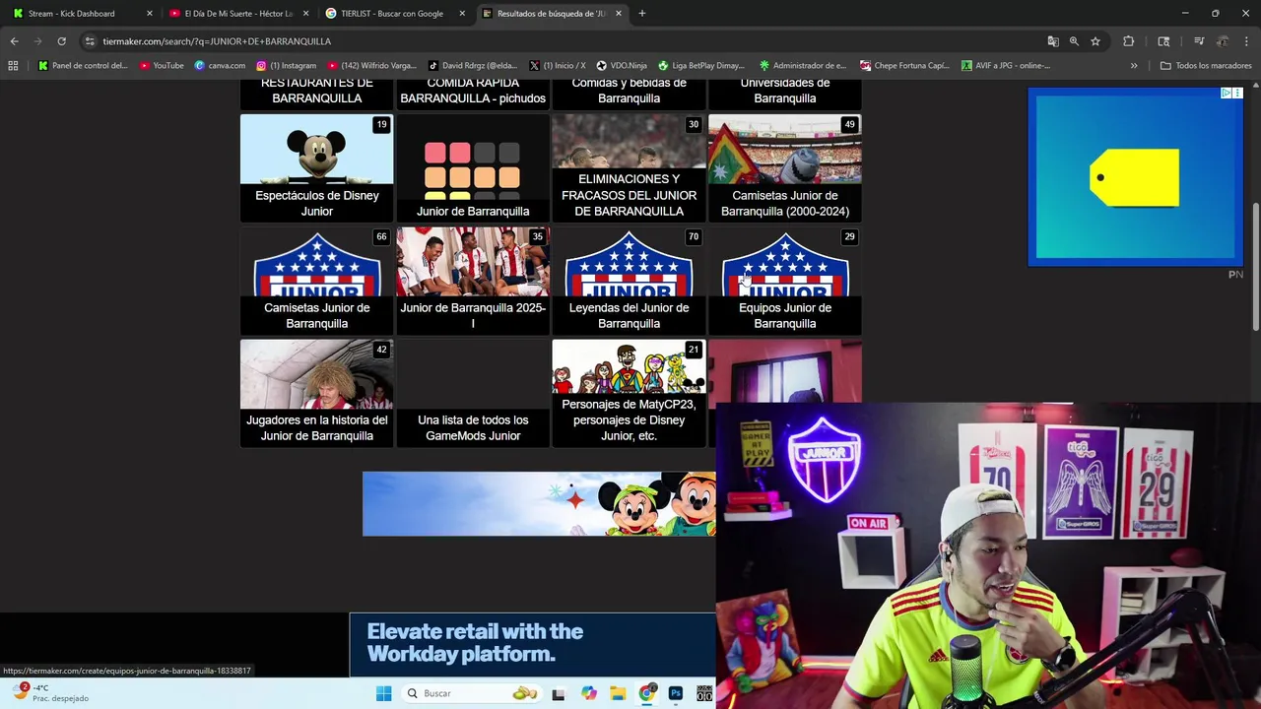Open Junior de Barranquilla 2025-I template
The height and width of the screenshot is (709, 1261).
[473, 281]
